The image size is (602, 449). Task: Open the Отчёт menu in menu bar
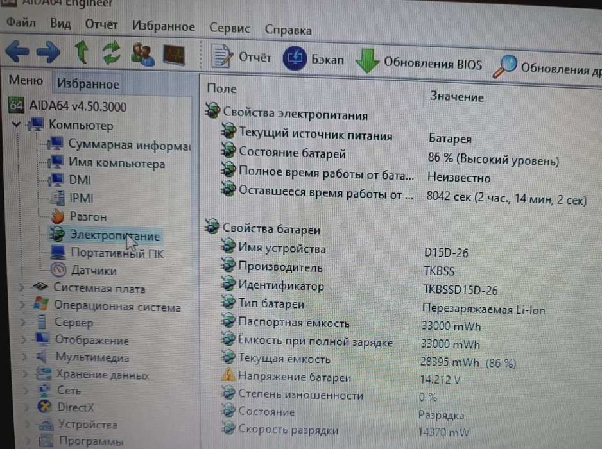101,24
